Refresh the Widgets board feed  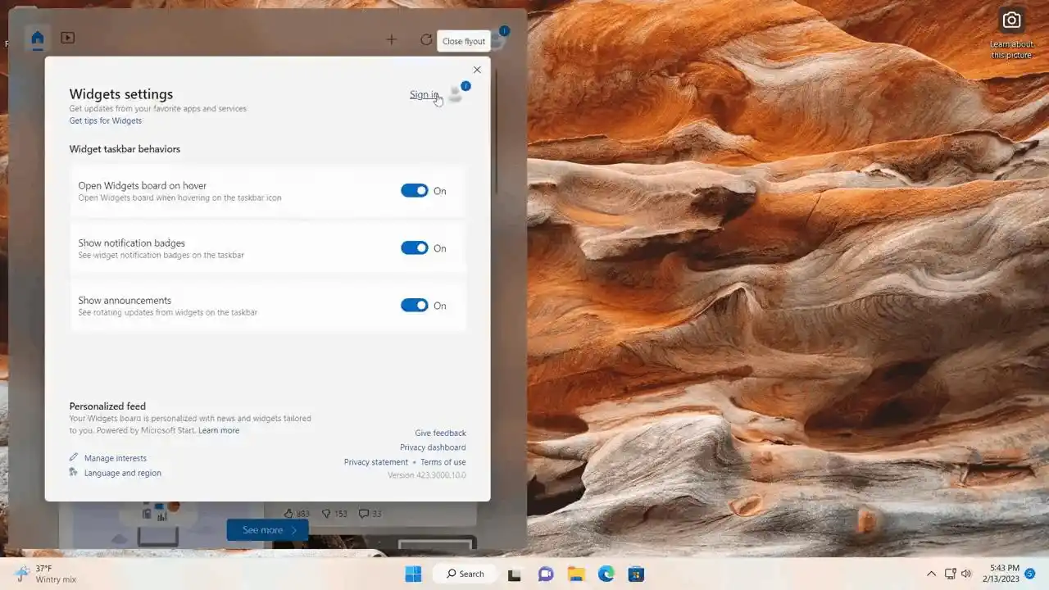(426, 39)
